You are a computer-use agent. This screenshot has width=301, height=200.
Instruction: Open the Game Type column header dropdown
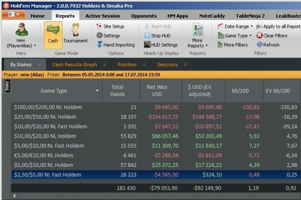coord(97,91)
